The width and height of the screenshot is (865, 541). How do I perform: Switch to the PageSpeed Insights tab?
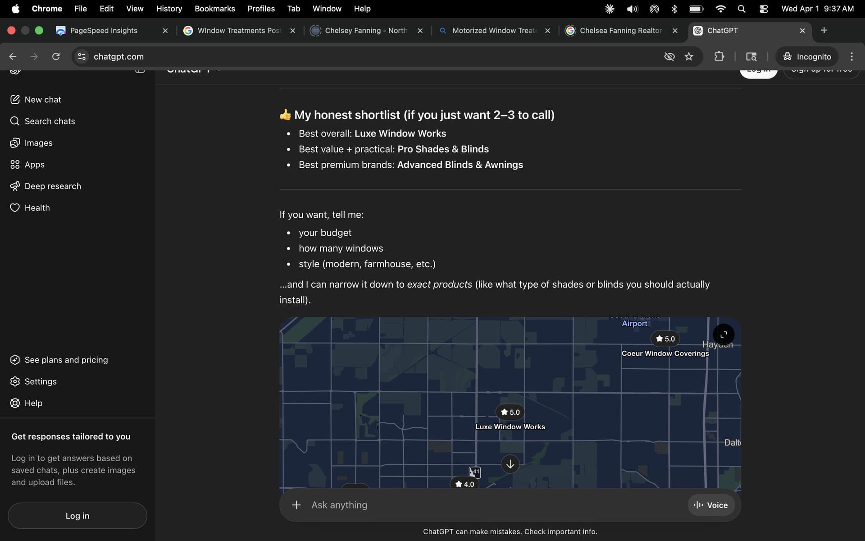[104, 30]
